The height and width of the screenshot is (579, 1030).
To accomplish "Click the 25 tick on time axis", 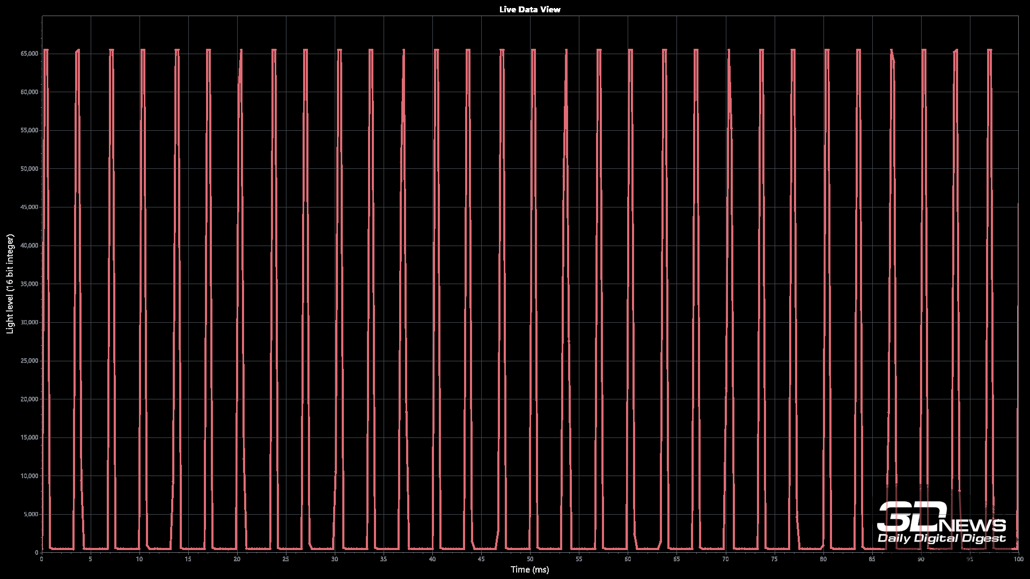I will click(x=285, y=559).
